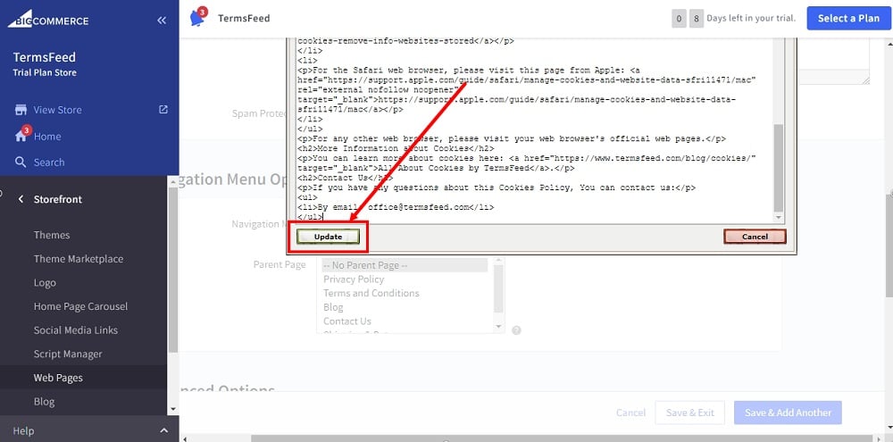This screenshot has height=442, width=893.
Task: Expand the Help section chevron
Action: pyautogui.click(x=164, y=430)
